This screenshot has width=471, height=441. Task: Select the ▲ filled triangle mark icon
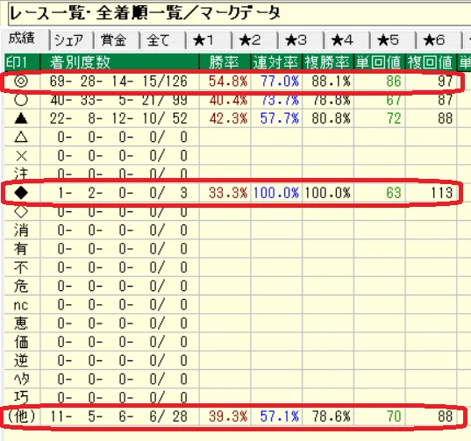[21, 118]
